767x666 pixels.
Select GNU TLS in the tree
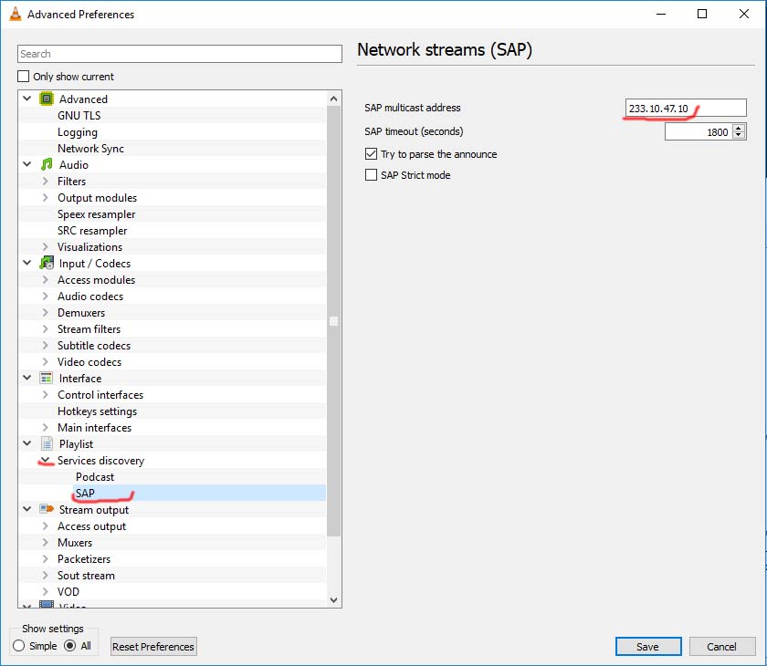click(79, 115)
